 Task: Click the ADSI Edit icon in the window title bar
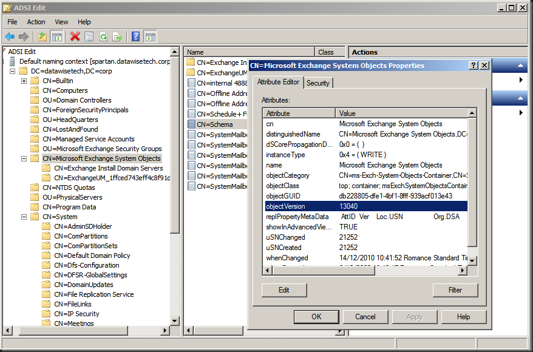7,8
